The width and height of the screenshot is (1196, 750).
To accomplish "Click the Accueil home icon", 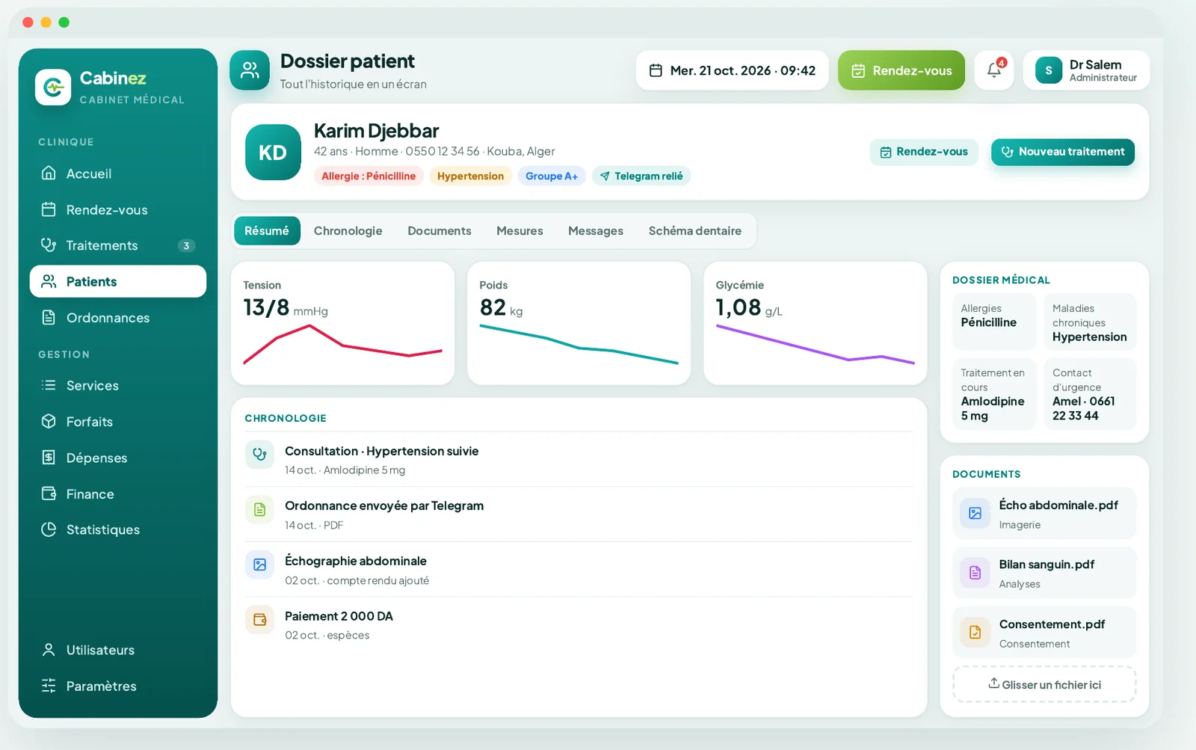I will point(49,173).
